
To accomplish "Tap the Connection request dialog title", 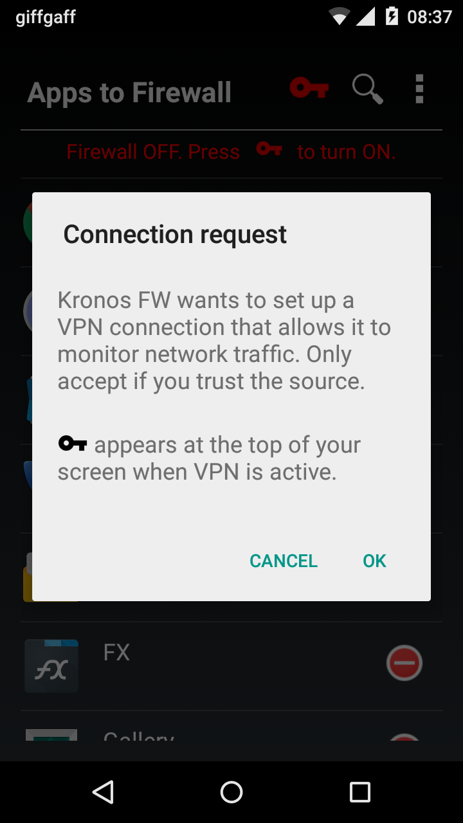I will tap(175, 234).
